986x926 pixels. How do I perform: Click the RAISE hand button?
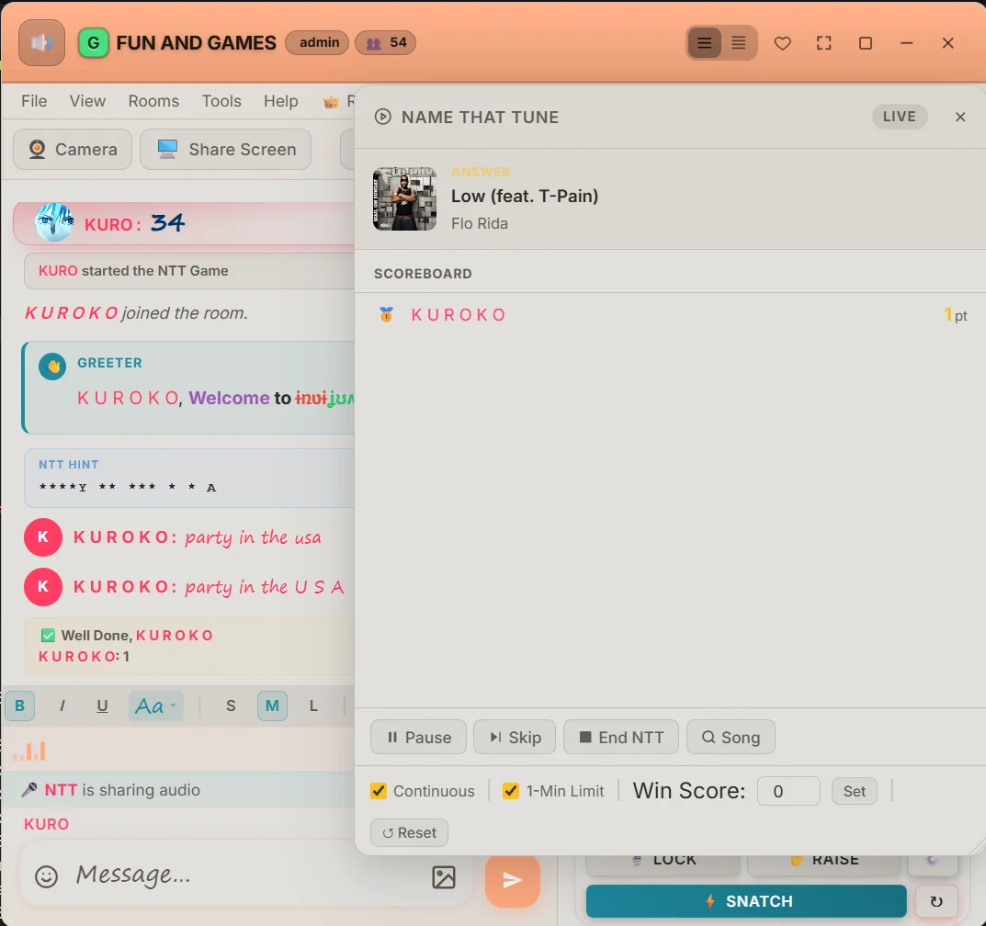coord(823,862)
